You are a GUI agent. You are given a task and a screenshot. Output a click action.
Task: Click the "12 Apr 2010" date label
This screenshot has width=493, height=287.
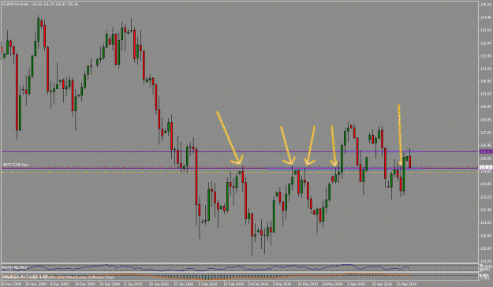pos(383,284)
